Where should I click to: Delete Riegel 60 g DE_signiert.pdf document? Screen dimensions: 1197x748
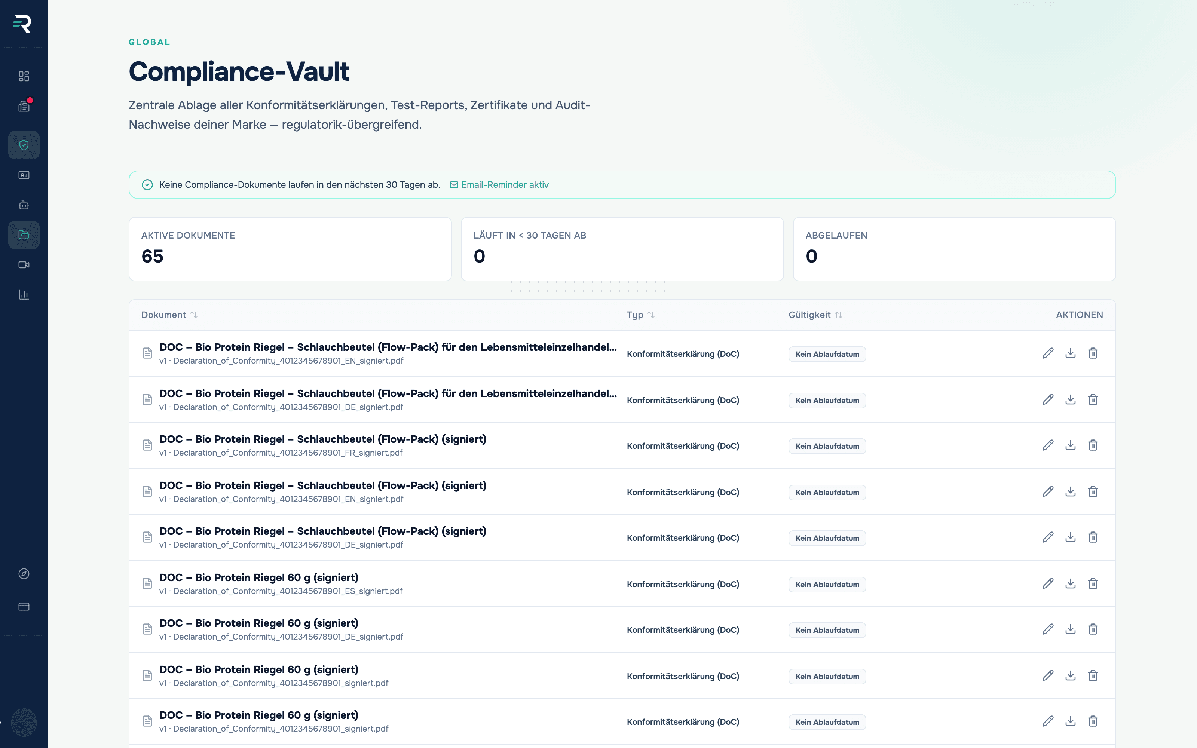coord(1093,629)
